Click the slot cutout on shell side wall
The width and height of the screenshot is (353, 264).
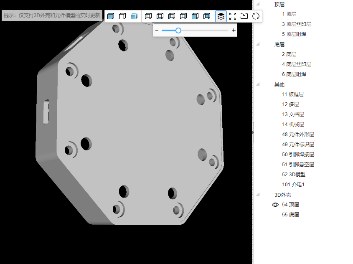[46, 112]
